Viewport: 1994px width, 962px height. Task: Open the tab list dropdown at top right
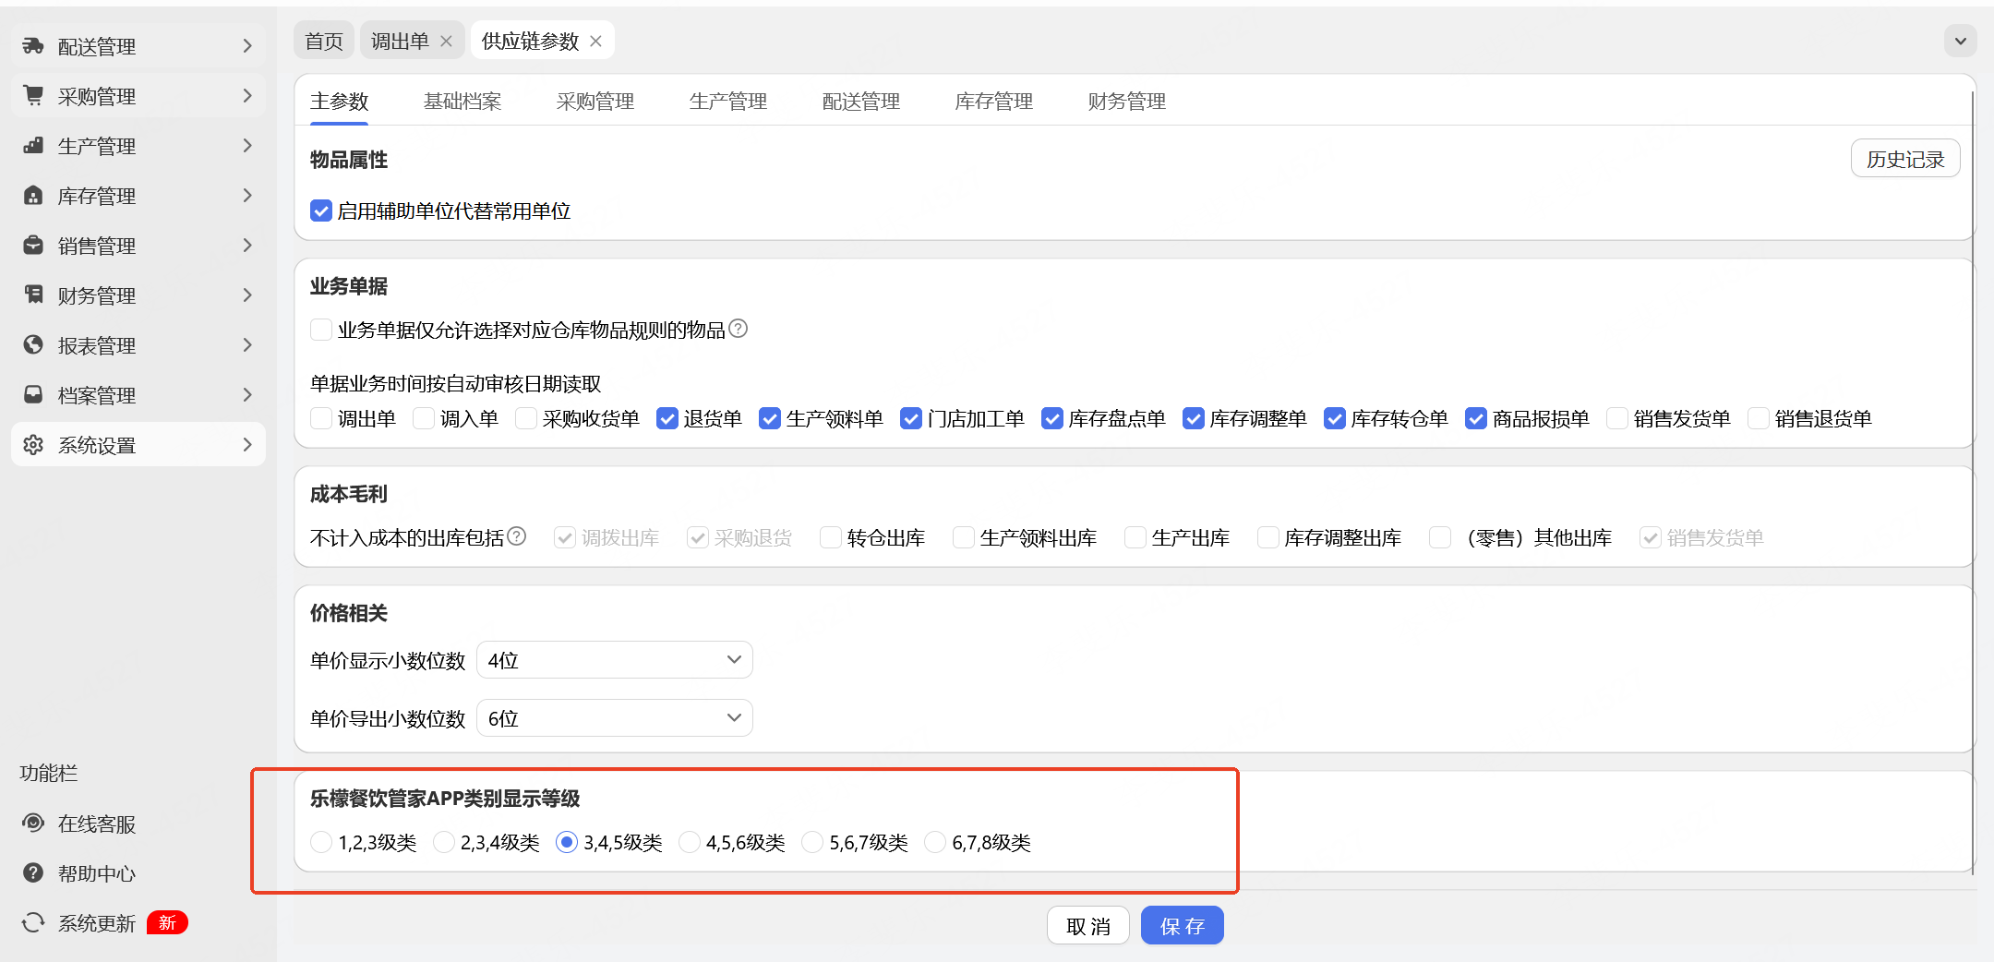click(1960, 41)
